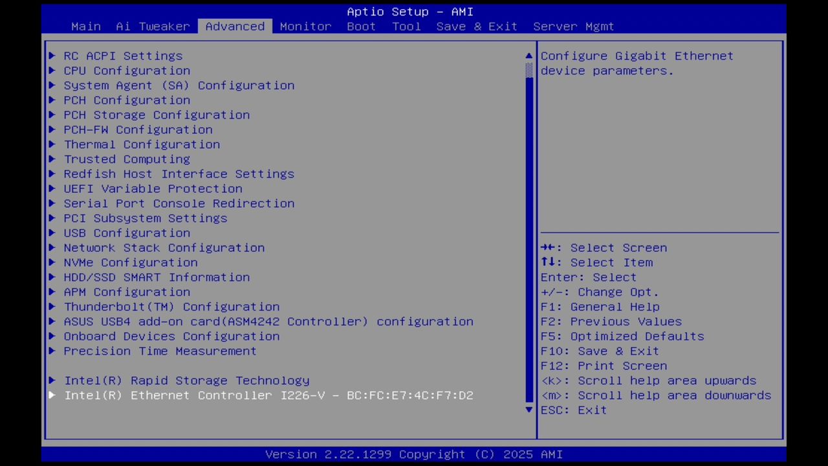This screenshot has width=828, height=466.
Task: Switch to the Ai Tweaker tab
Action: [x=153, y=26]
